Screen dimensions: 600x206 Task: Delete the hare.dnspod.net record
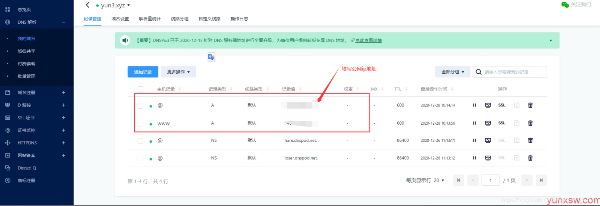[x=530, y=140]
